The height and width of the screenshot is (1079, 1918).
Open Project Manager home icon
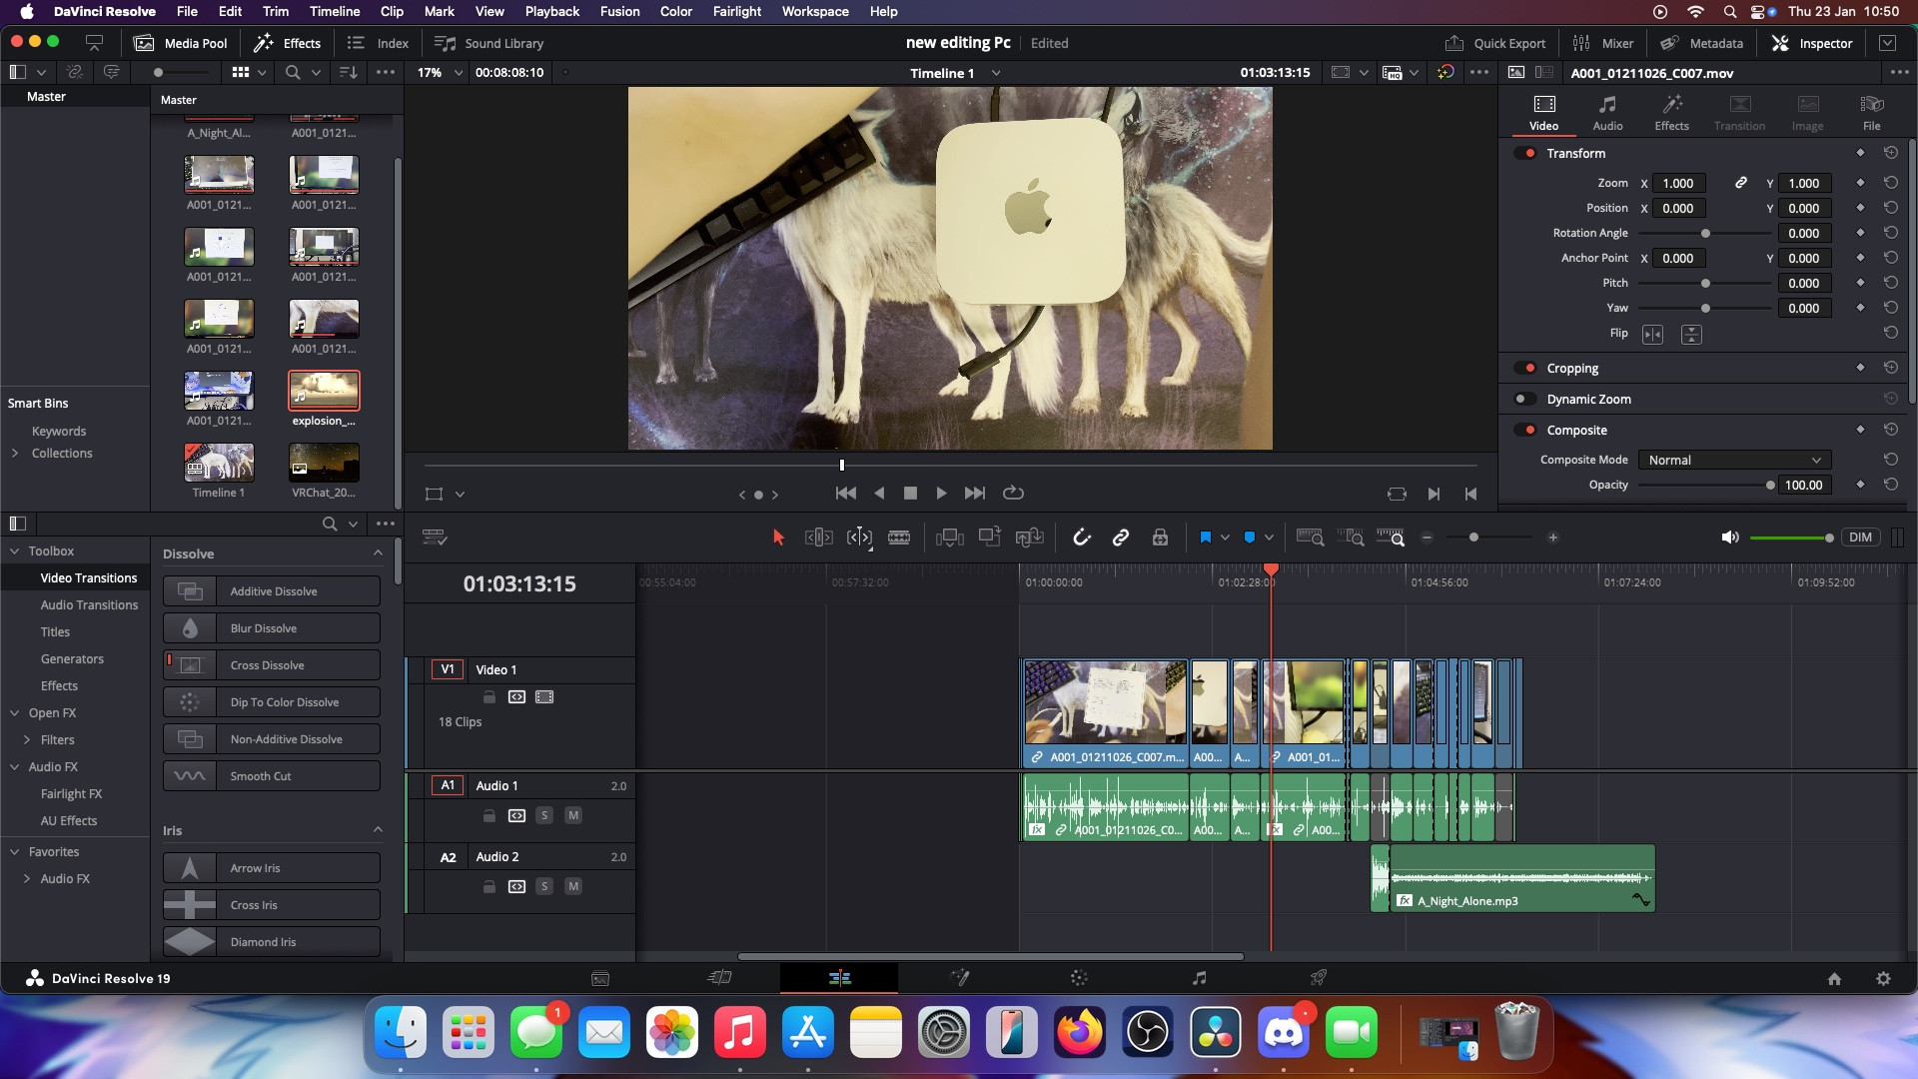click(1834, 979)
